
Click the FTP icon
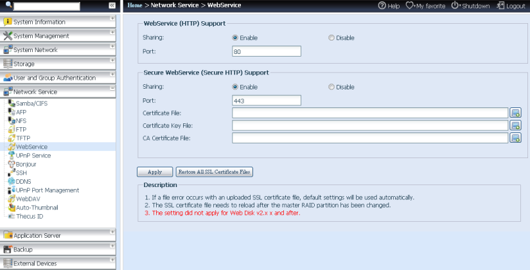coord(12,129)
